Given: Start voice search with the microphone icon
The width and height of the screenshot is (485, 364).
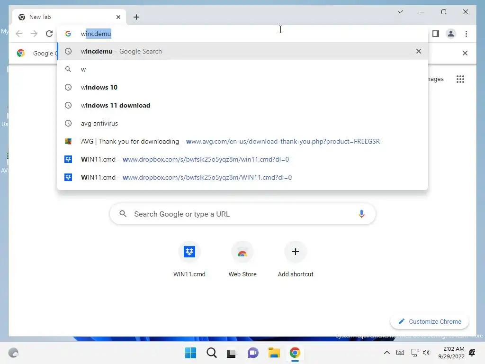Looking at the screenshot, I should click(x=361, y=214).
